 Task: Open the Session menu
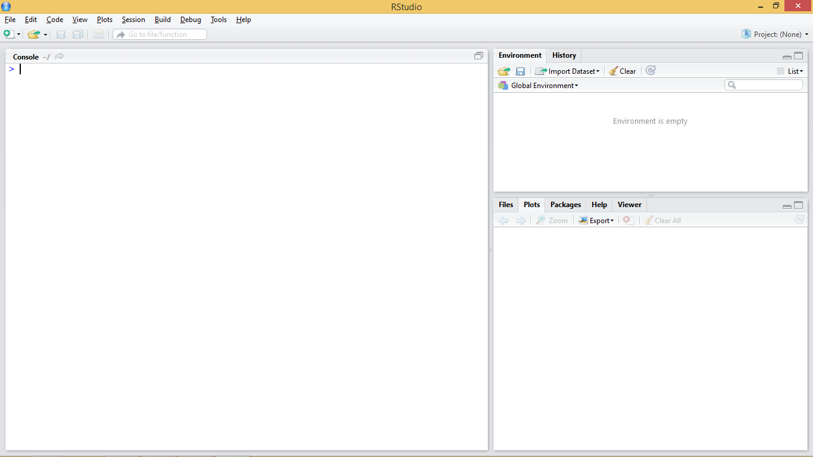[x=133, y=20]
